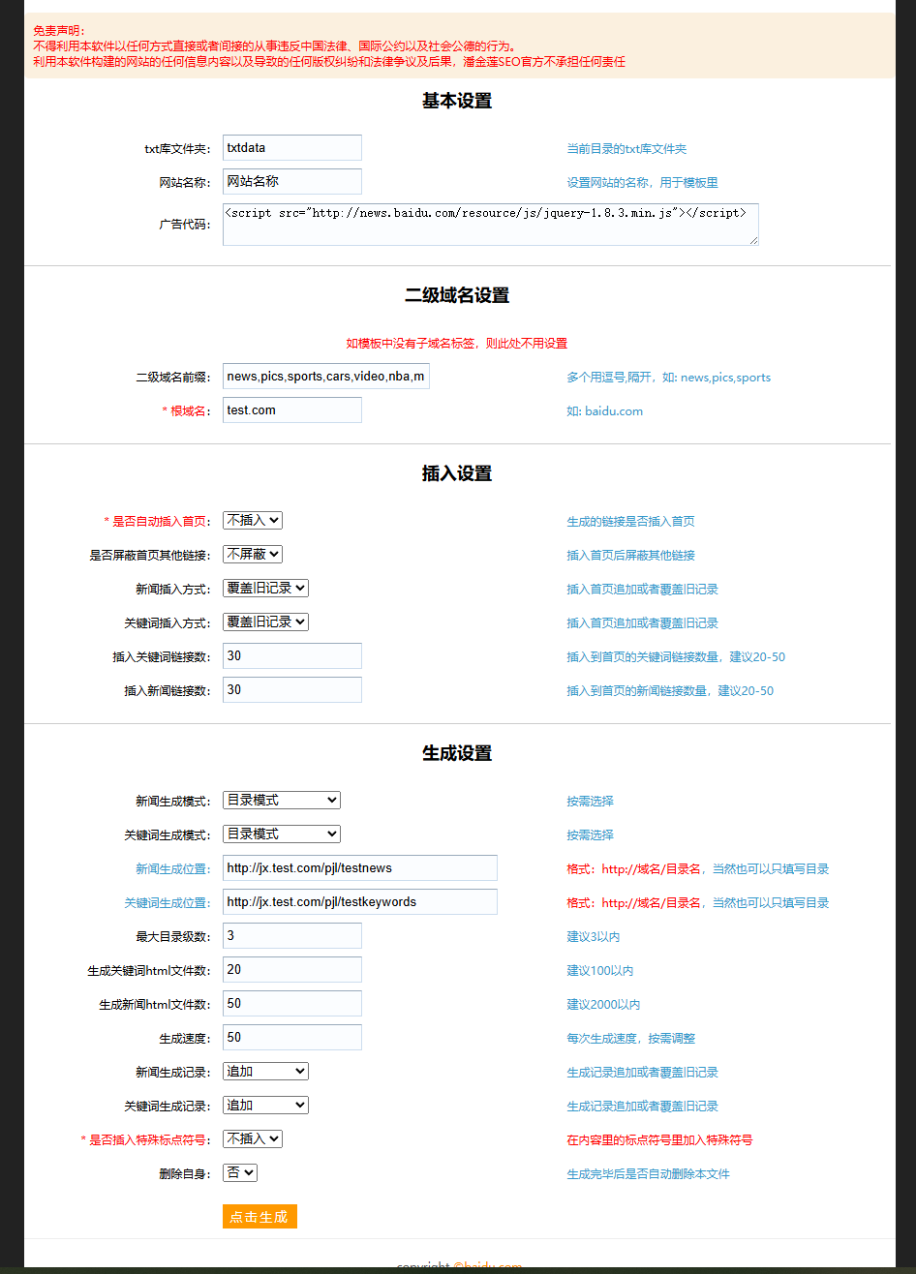Open the 新闻生成记录 dropdown

(264, 1071)
